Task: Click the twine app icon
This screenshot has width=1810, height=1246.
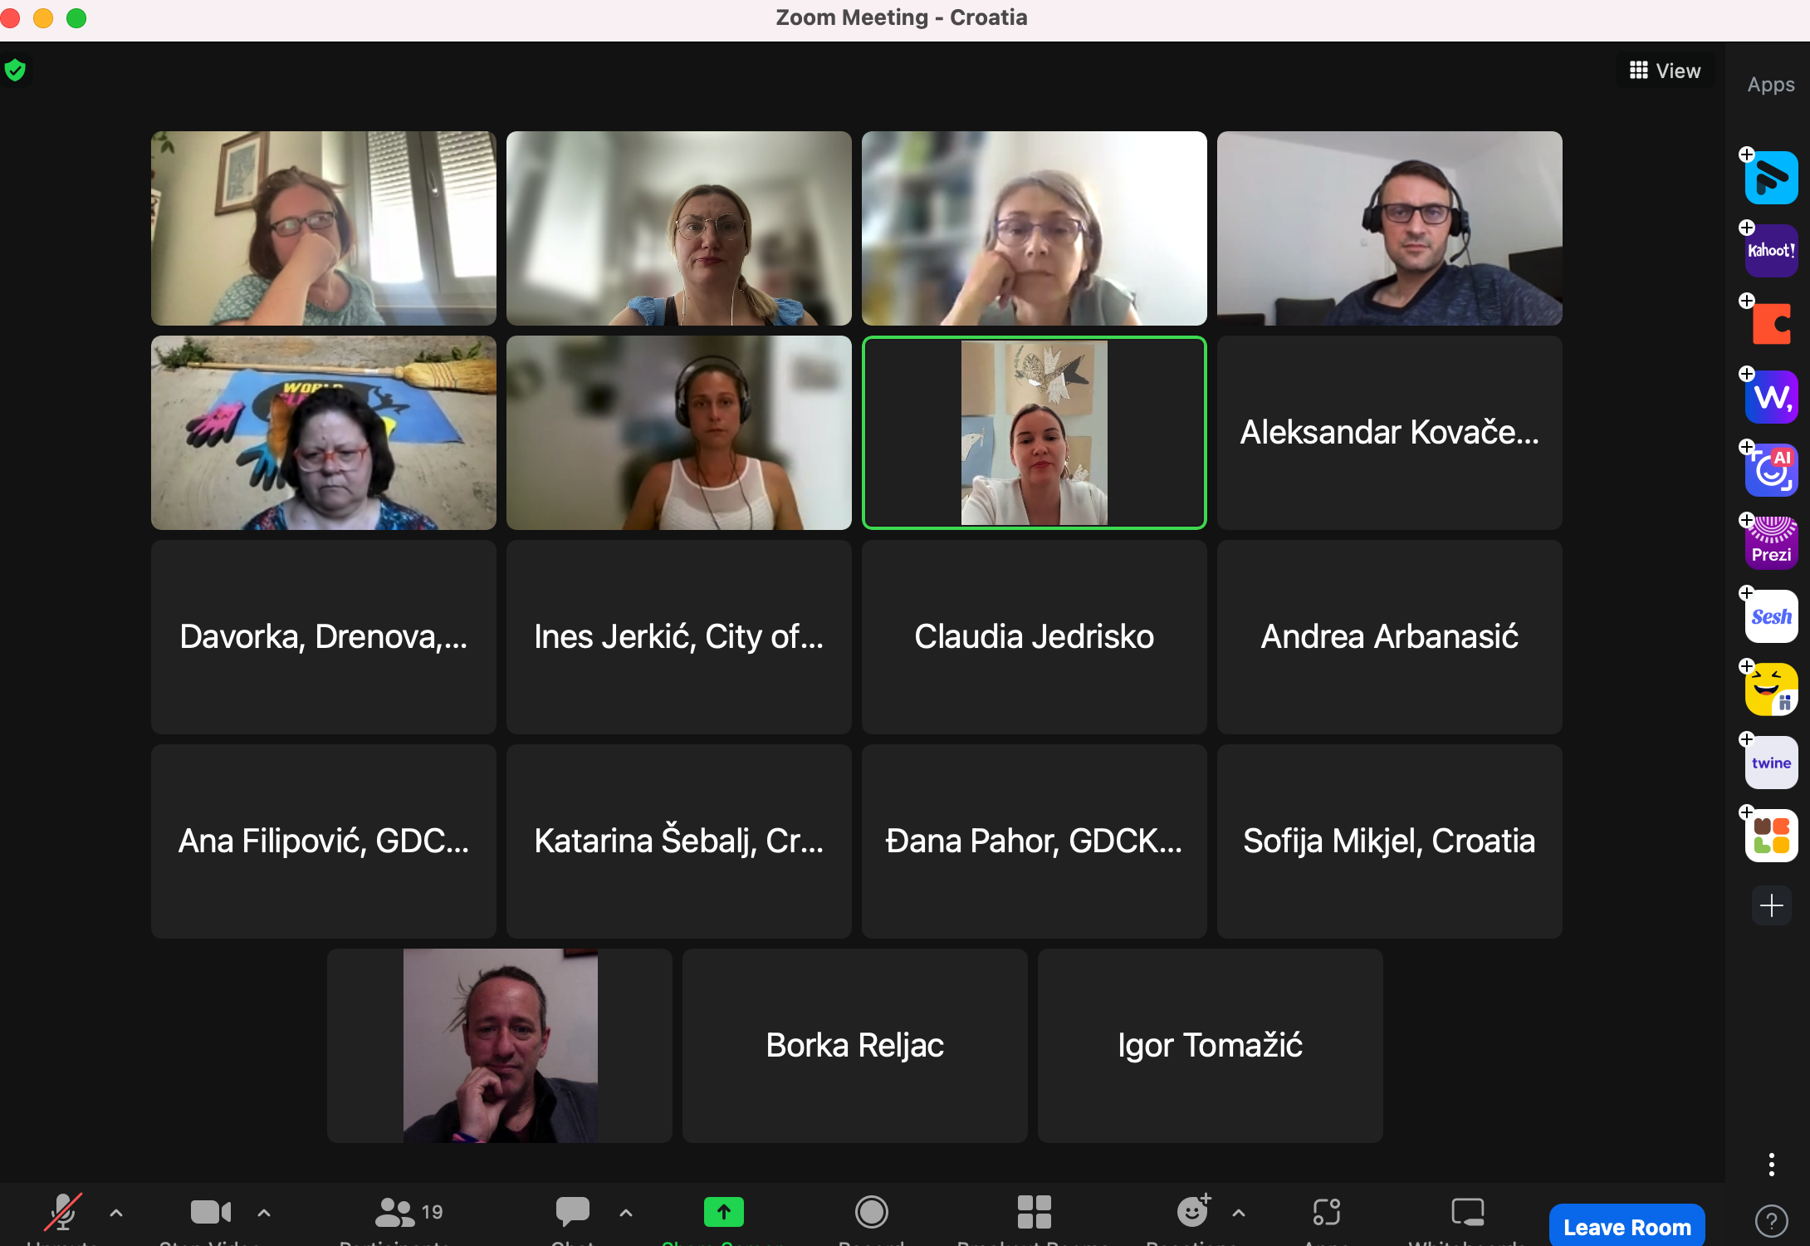Action: (x=1771, y=763)
